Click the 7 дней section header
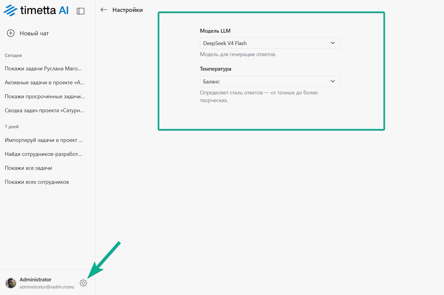 coord(12,127)
